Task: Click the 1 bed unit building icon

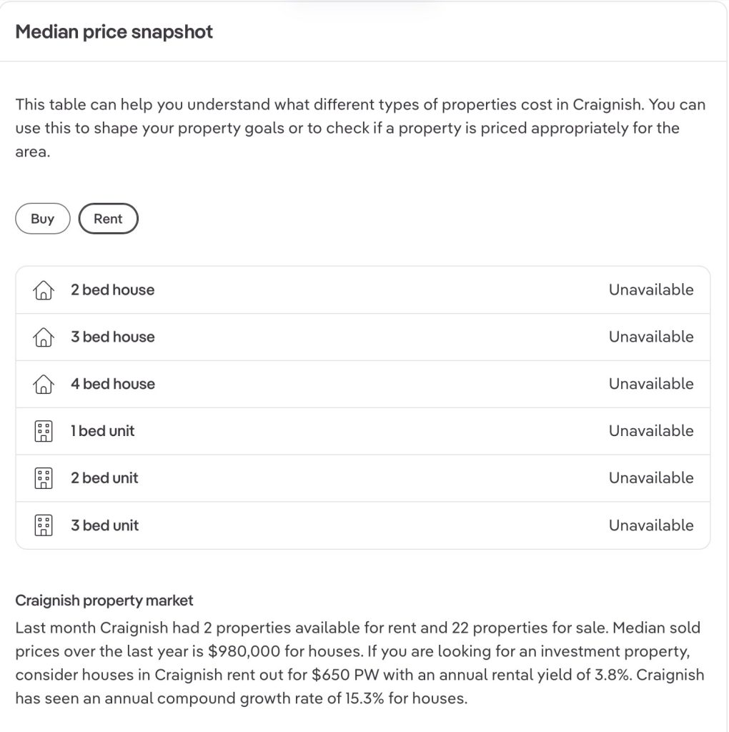Action: pyautogui.click(x=44, y=431)
